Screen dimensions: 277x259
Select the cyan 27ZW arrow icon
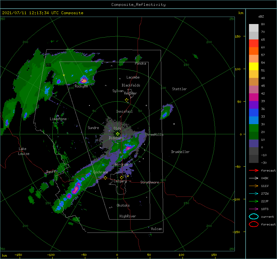pyautogui.click(x=254, y=194)
